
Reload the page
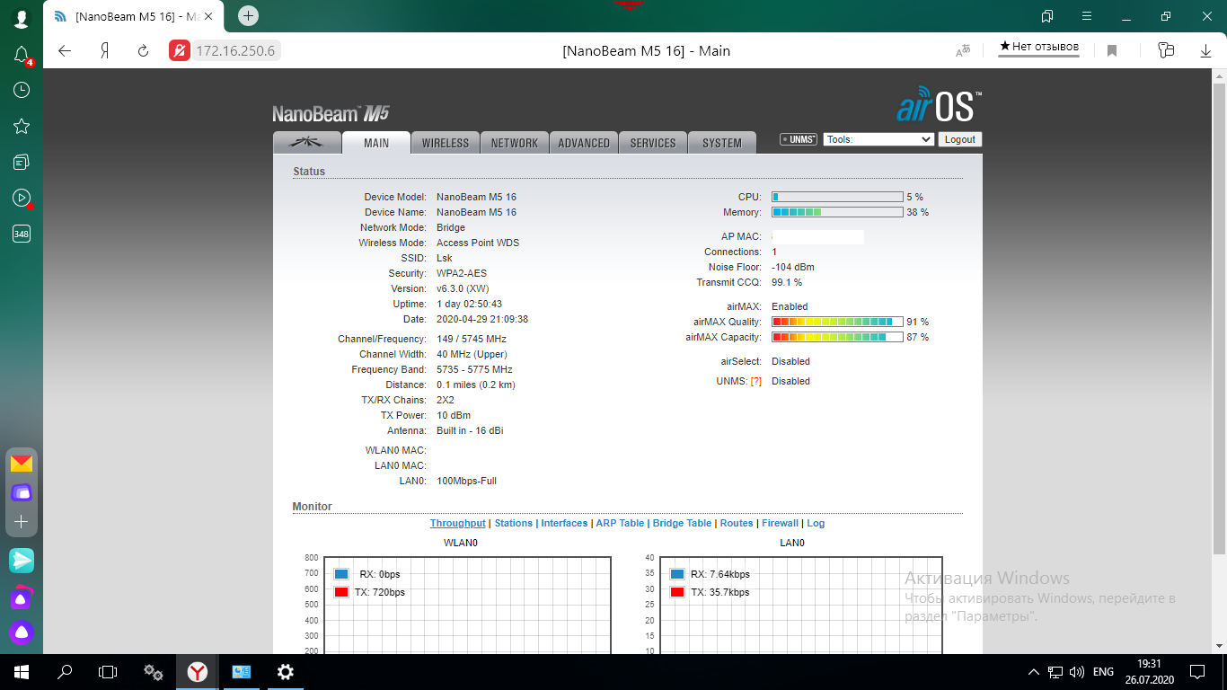click(x=143, y=50)
